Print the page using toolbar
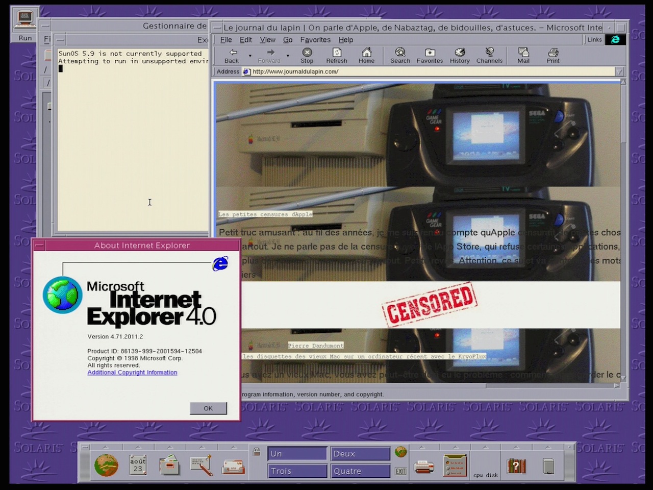The image size is (653, 490). (x=553, y=56)
